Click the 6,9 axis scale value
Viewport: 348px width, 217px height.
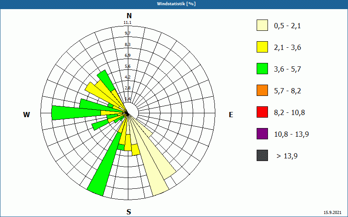[127, 56]
